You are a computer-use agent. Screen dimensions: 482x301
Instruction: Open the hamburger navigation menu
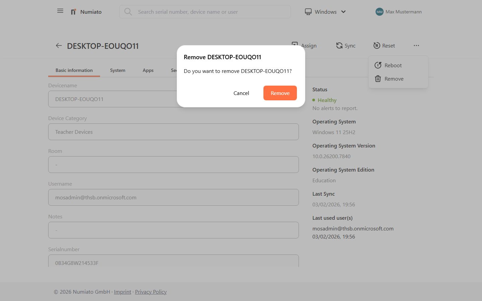click(x=60, y=11)
